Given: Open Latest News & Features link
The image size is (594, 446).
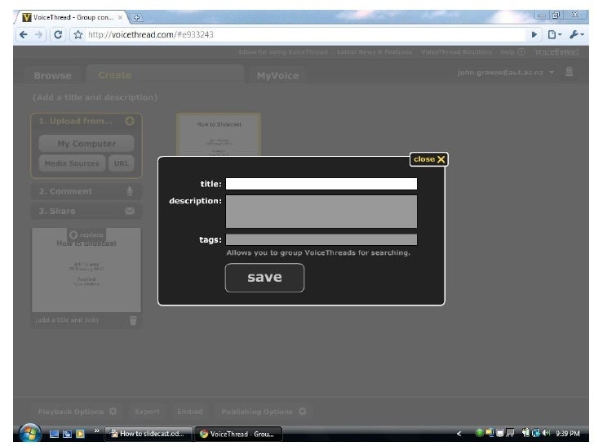Looking at the screenshot, I should [375, 52].
